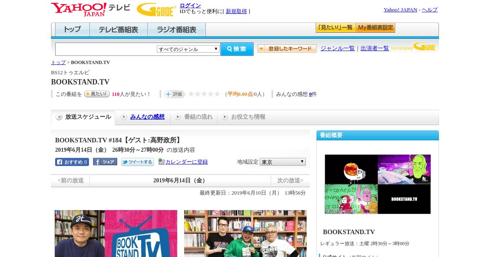This screenshot has height=257, width=490.
Task: Open the すべてのジャンル genre dropdown
Action: pyautogui.click(x=188, y=49)
